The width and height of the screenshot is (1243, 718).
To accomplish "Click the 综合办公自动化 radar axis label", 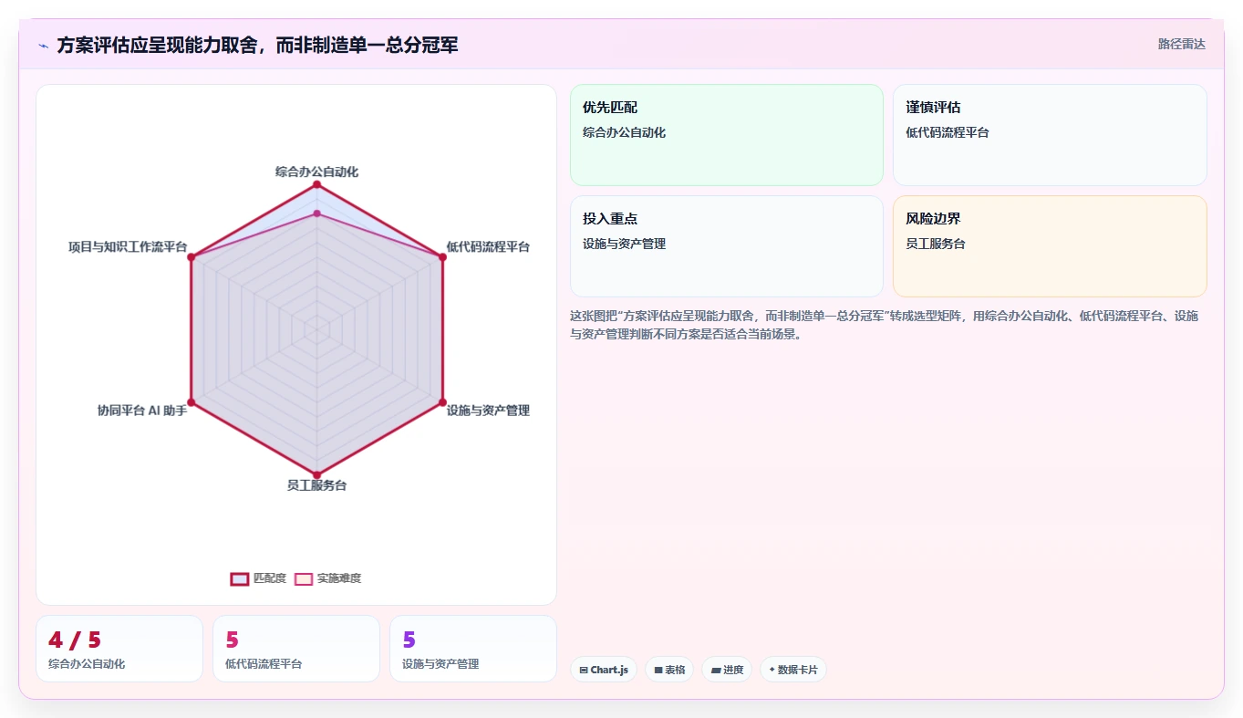I will pyautogui.click(x=316, y=172).
